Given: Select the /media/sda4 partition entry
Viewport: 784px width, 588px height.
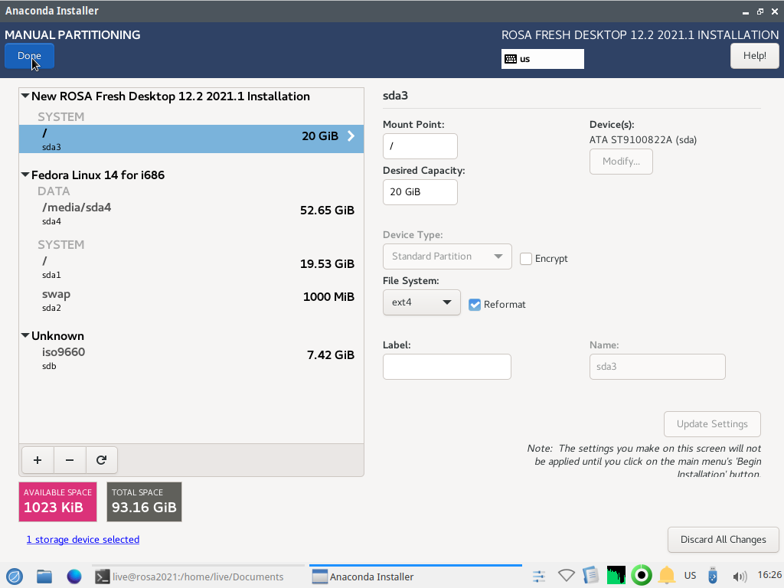Looking at the screenshot, I should coord(191,214).
